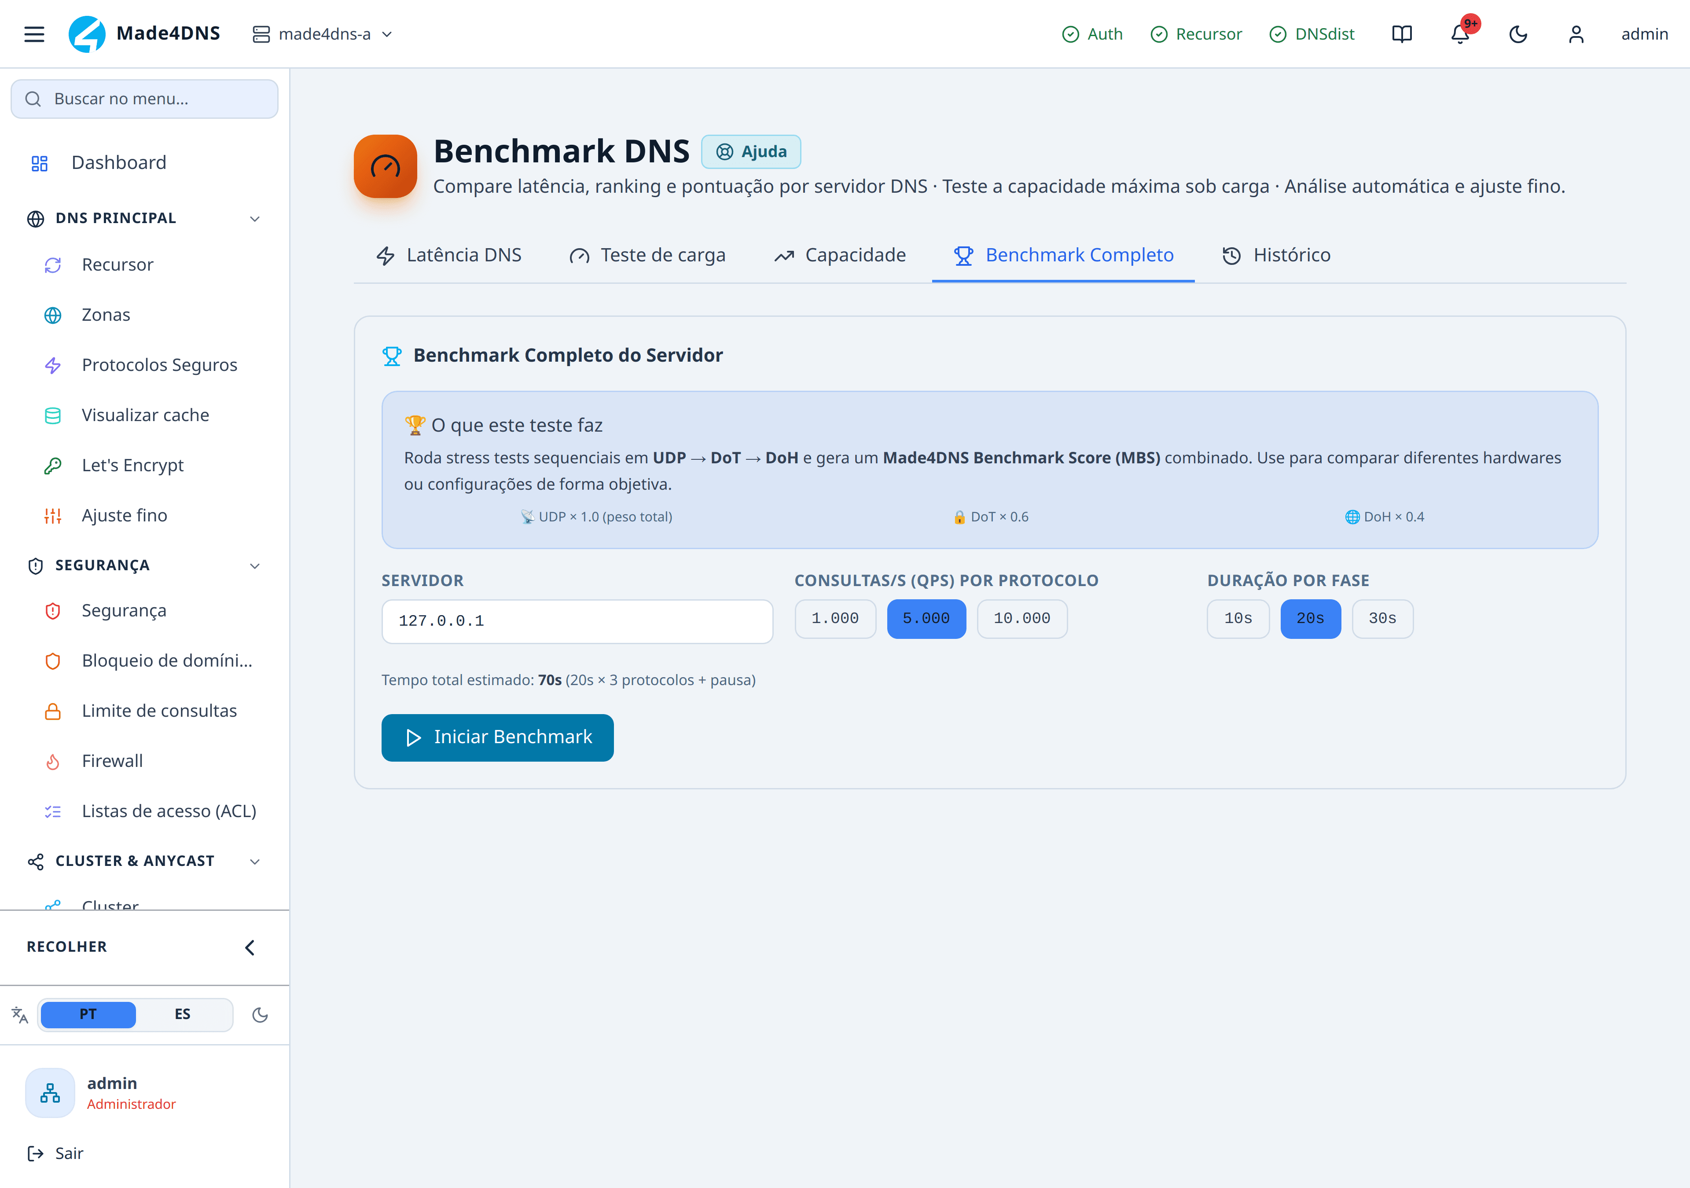Focus the Buscar no menu search field
1690x1188 pixels.
pyautogui.click(x=144, y=99)
